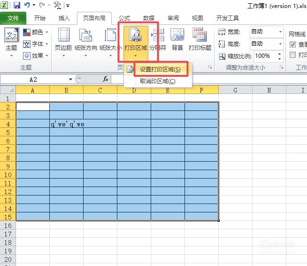307x266 pixels.
Task: Switch to the 视图 tab
Action: [x=197, y=18]
